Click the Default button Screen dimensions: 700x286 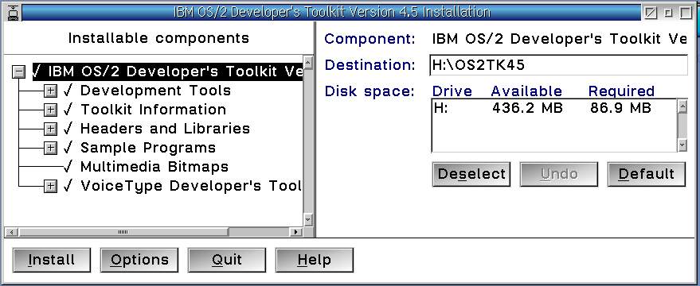pyautogui.click(x=647, y=174)
